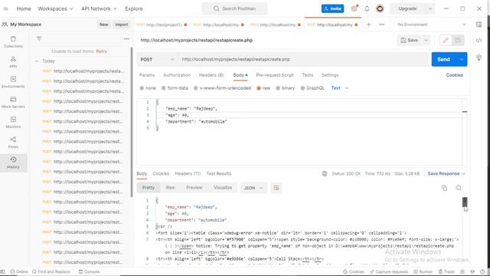
Task: Open the Send button dropdown arrow
Action: pos(462,60)
